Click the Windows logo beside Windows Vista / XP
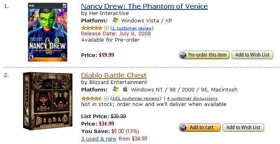 115,20
